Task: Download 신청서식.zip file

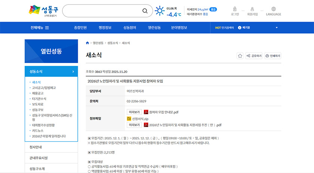Action: coord(140,119)
